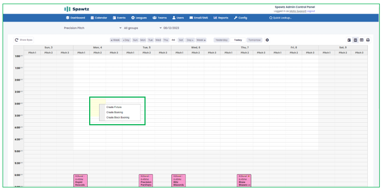Choose Create Block Booking from context menu
The width and height of the screenshot is (386, 190).
120,117
